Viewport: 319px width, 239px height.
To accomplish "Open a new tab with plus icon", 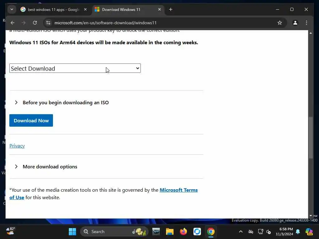I will point(171,10).
